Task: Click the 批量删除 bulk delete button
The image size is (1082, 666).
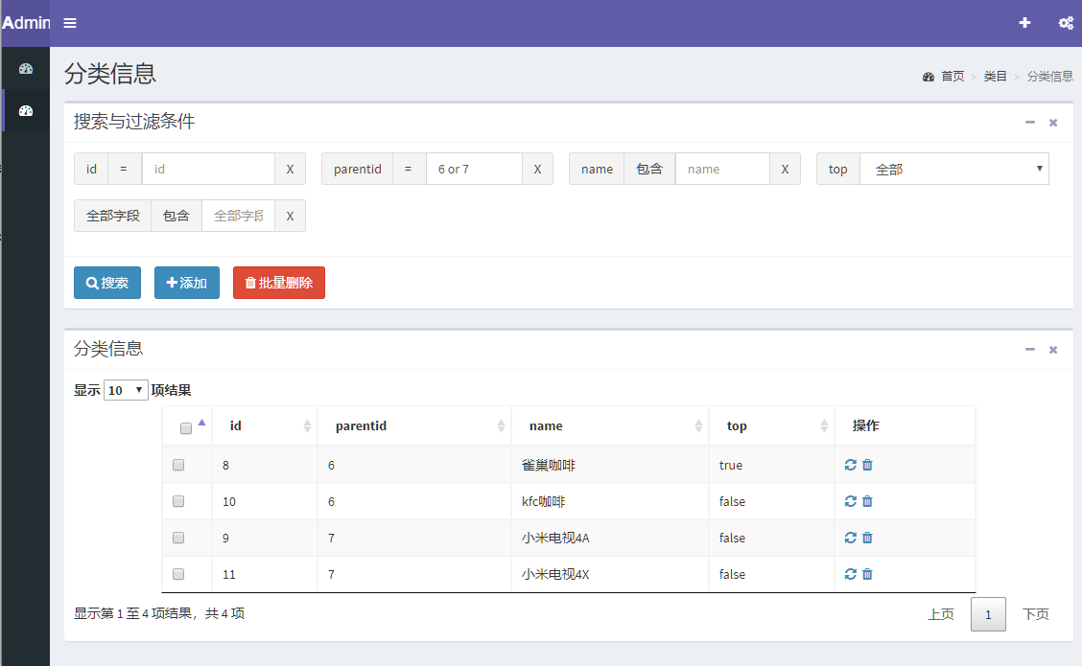Action: 279,283
